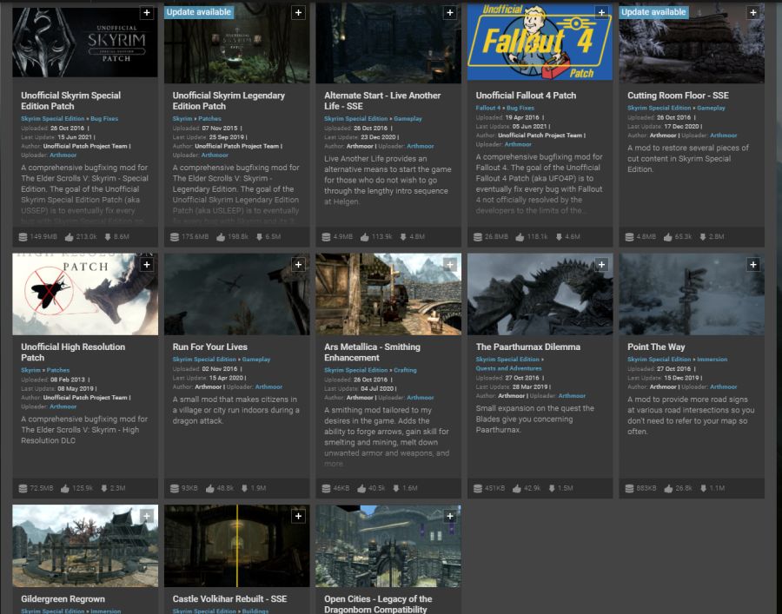Open the Crafting category link under Ars Metallica
This screenshot has width=782, height=614.
[x=405, y=370]
